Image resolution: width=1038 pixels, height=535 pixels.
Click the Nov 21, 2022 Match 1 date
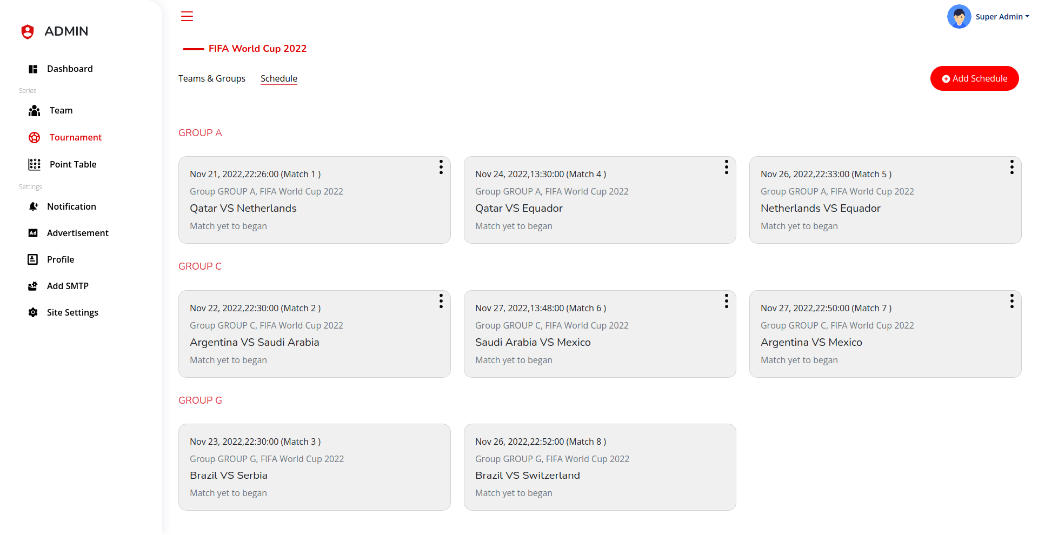(x=255, y=175)
